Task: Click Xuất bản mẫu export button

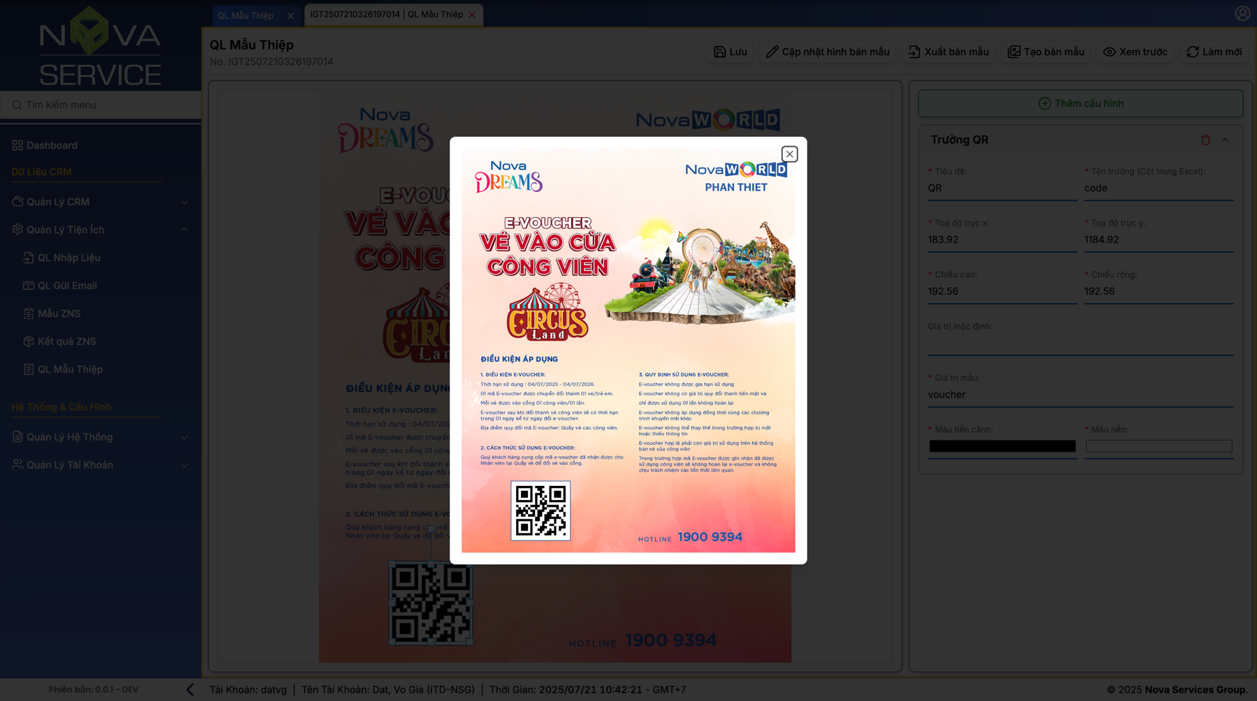Action: pos(948,52)
